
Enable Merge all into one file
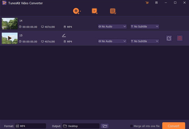[x=131, y=126]
